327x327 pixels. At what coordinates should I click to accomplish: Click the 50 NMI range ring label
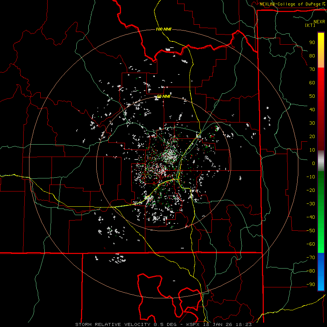click(163, 96)
